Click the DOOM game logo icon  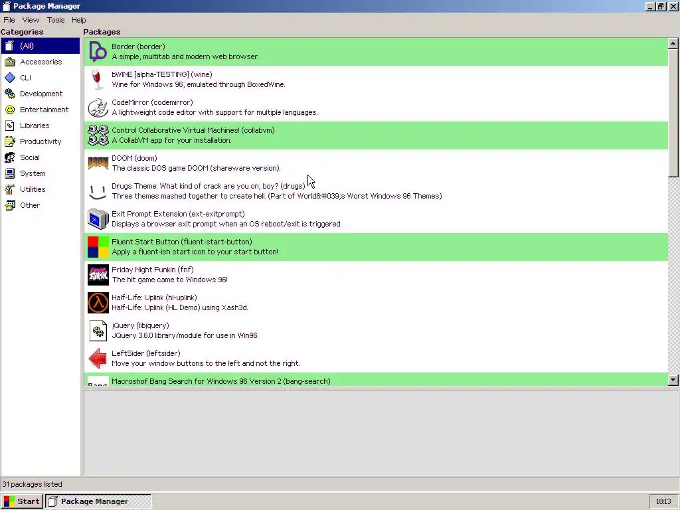click(x=98, y=163)
